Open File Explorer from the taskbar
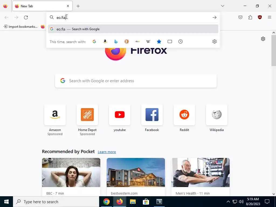This screenshot has width=276, height=207. [x=133, y=202]
